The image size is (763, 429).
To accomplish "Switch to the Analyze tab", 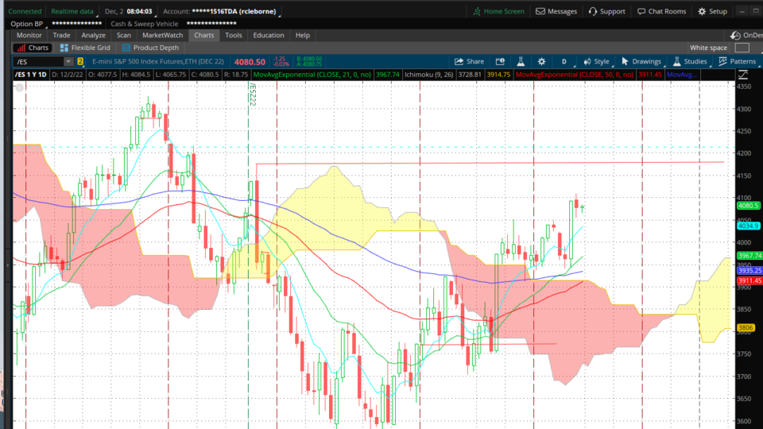I will [94, 35].
